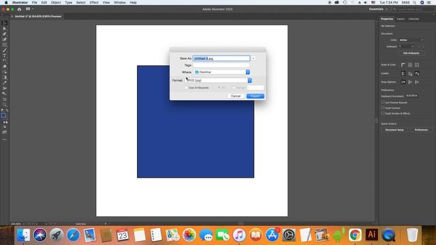Show grid icon in Ruler & Grids
436x245 pixels.
410,65
